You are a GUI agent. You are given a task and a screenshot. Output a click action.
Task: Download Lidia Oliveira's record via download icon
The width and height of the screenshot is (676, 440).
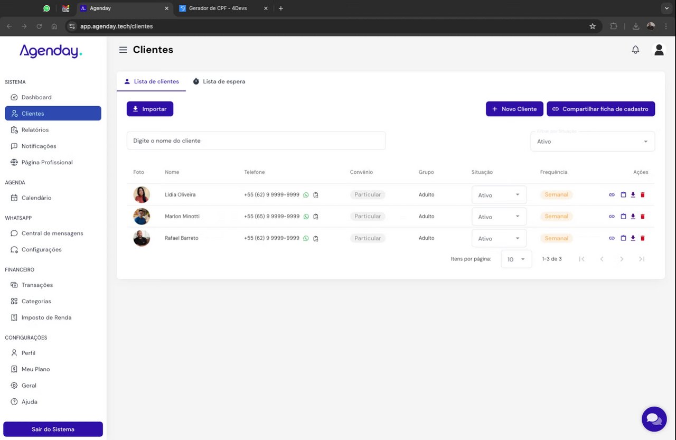(x=633, y=195)
